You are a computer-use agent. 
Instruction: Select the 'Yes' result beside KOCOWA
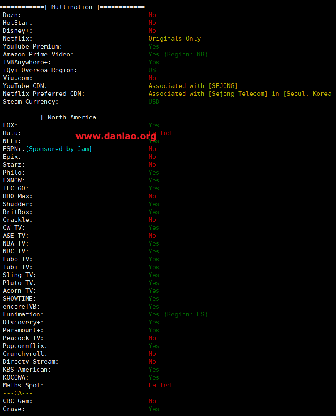point(154,378)
